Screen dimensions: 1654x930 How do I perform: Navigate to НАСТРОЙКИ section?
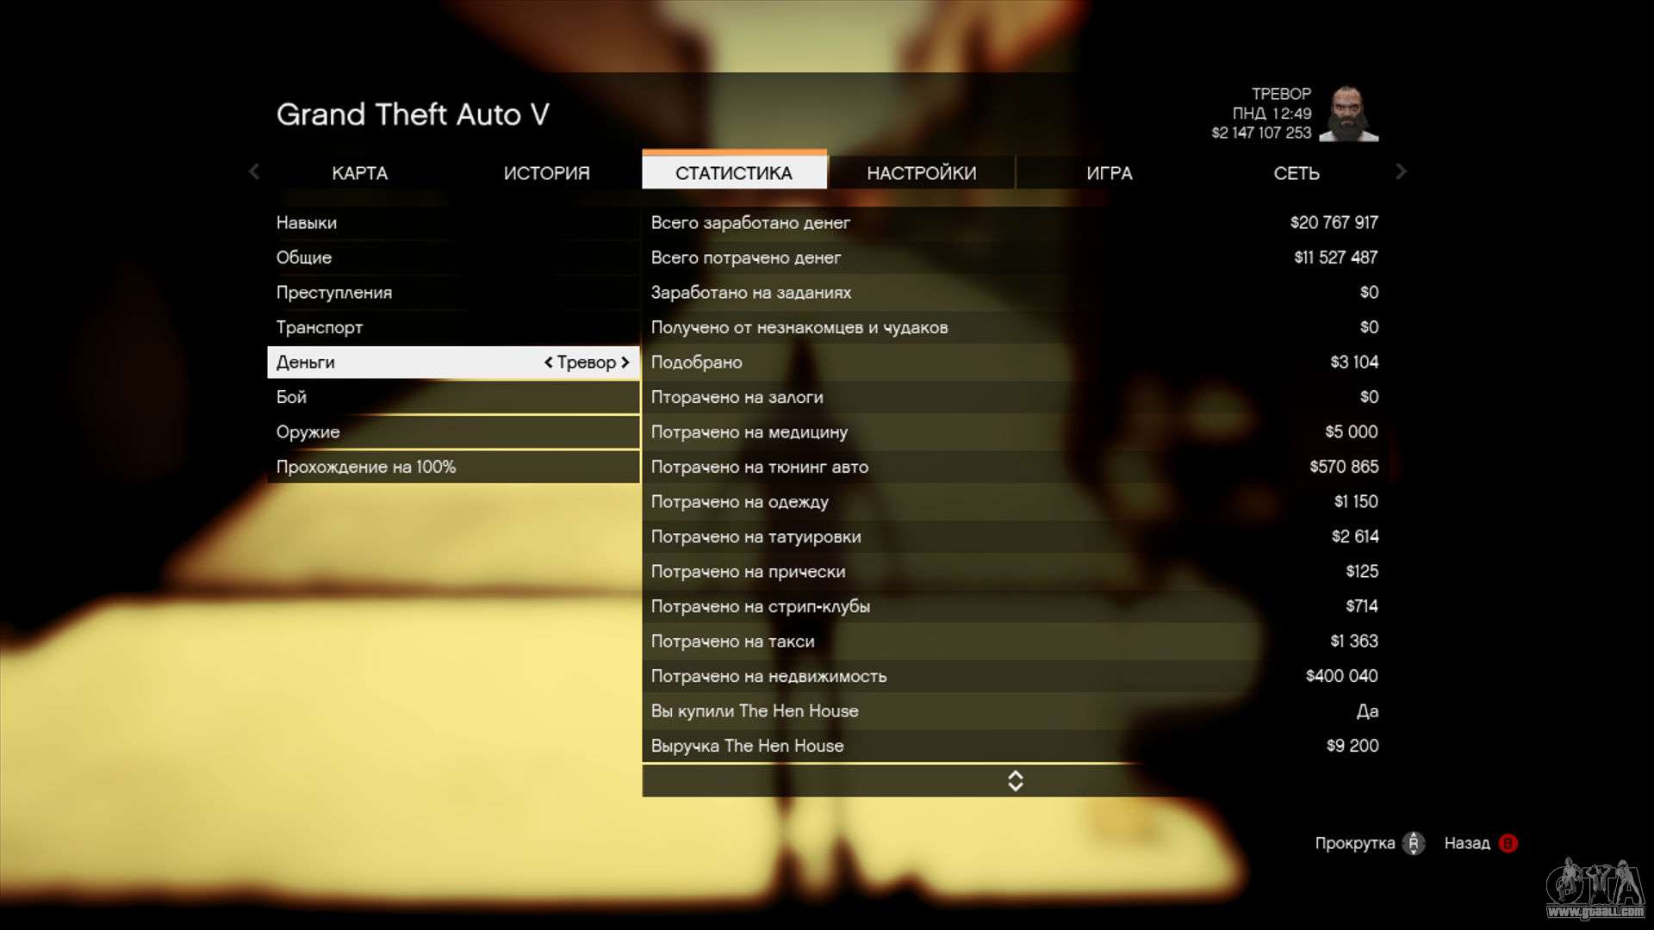921,172
